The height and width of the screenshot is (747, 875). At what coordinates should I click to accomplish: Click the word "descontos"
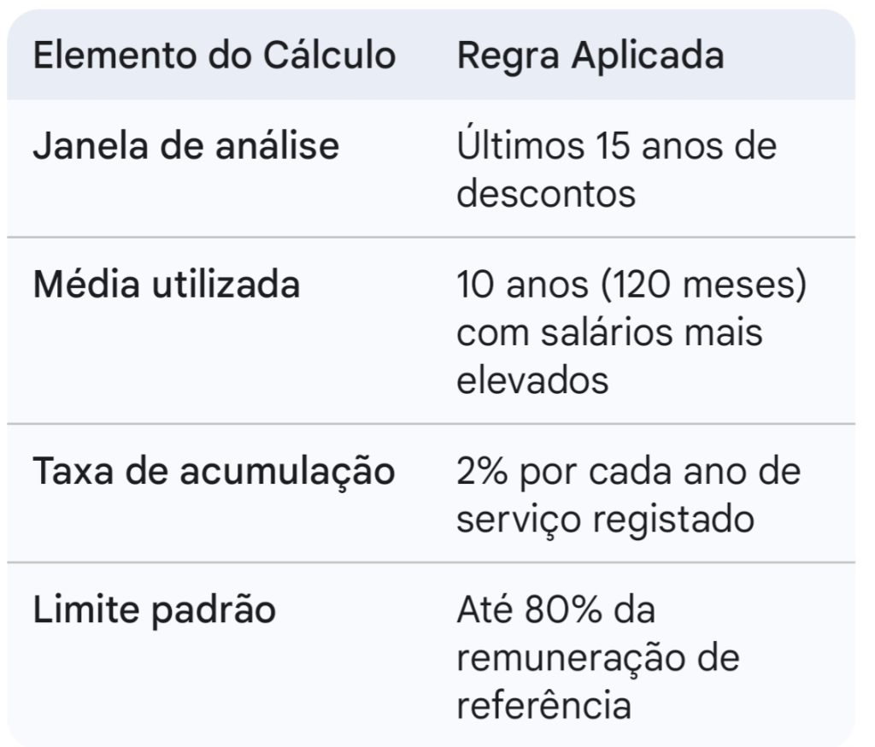click(x=546, y=194)
